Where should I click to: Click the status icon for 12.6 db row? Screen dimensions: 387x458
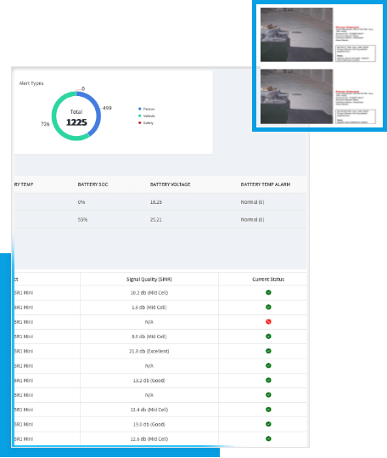(x=268, y=438)
